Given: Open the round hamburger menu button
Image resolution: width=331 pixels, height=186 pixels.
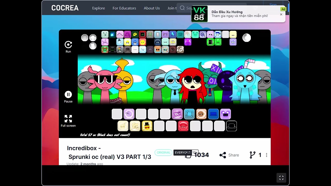Looking at the screenshot, I should (85, 38).
